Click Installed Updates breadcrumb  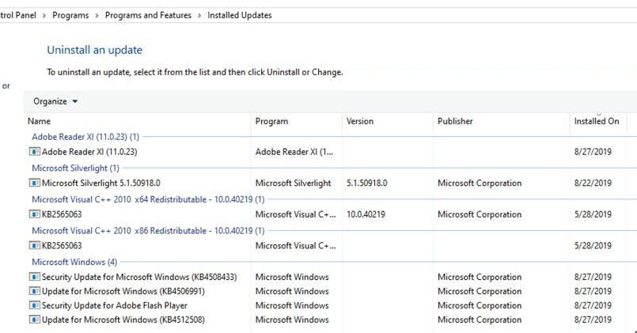pos(240,16)
